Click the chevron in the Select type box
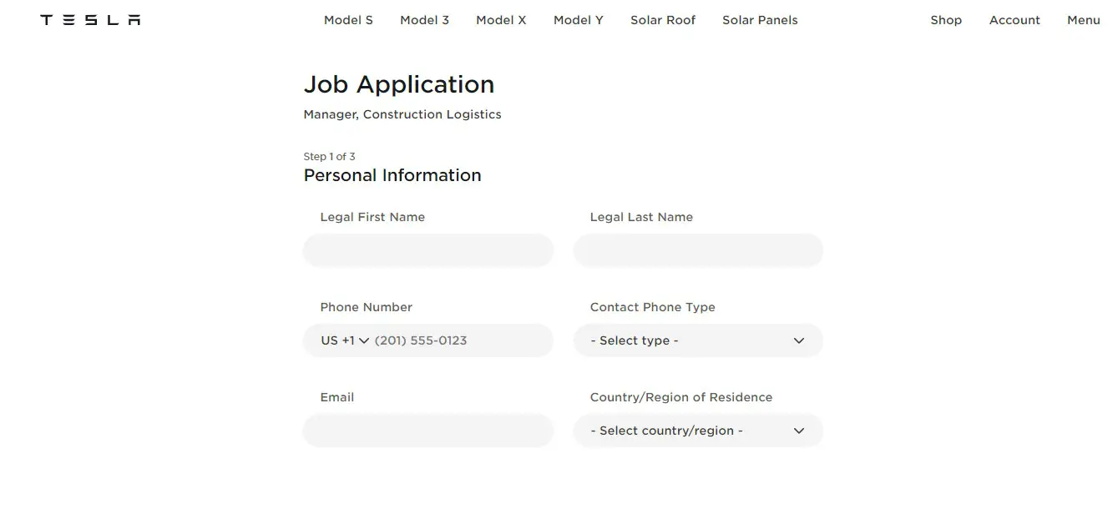Viewport: 1118px width, 509px height. point(799,340)
